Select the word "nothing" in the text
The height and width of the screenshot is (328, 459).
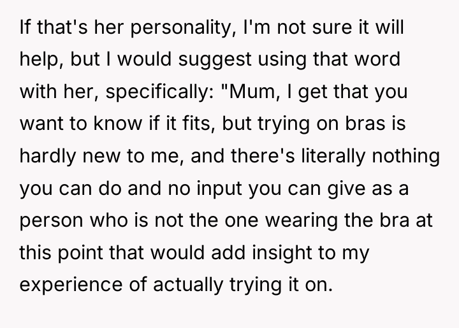tap(406, 157)
